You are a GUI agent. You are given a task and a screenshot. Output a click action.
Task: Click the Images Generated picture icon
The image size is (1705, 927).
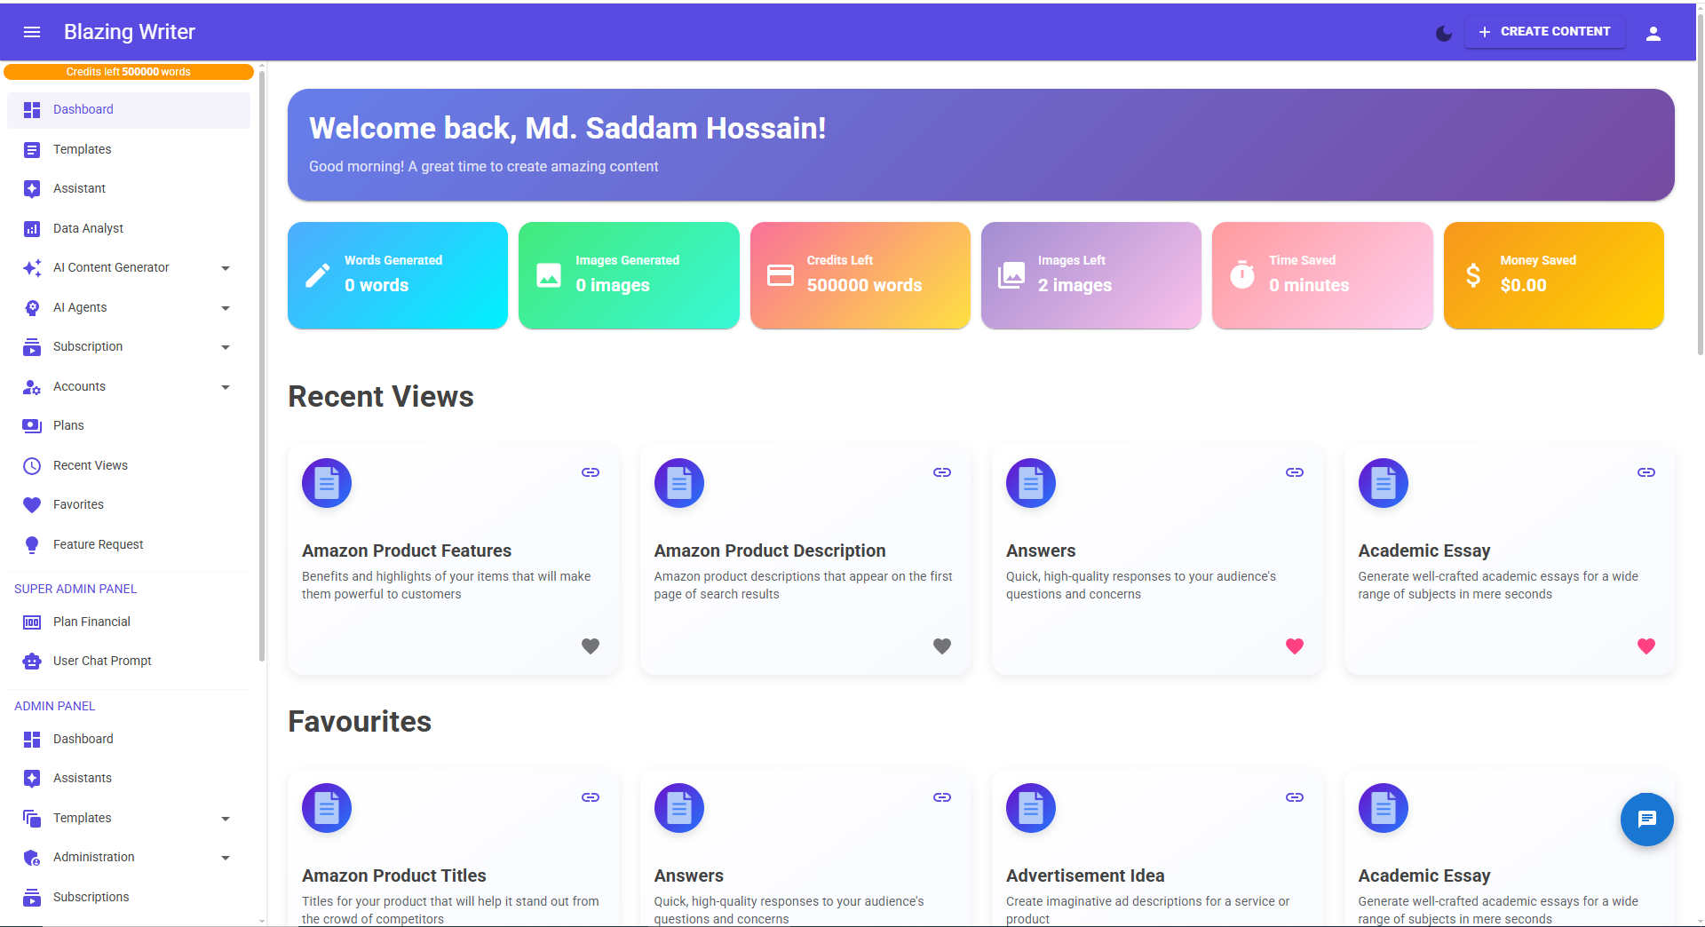(x=549, y=275)
